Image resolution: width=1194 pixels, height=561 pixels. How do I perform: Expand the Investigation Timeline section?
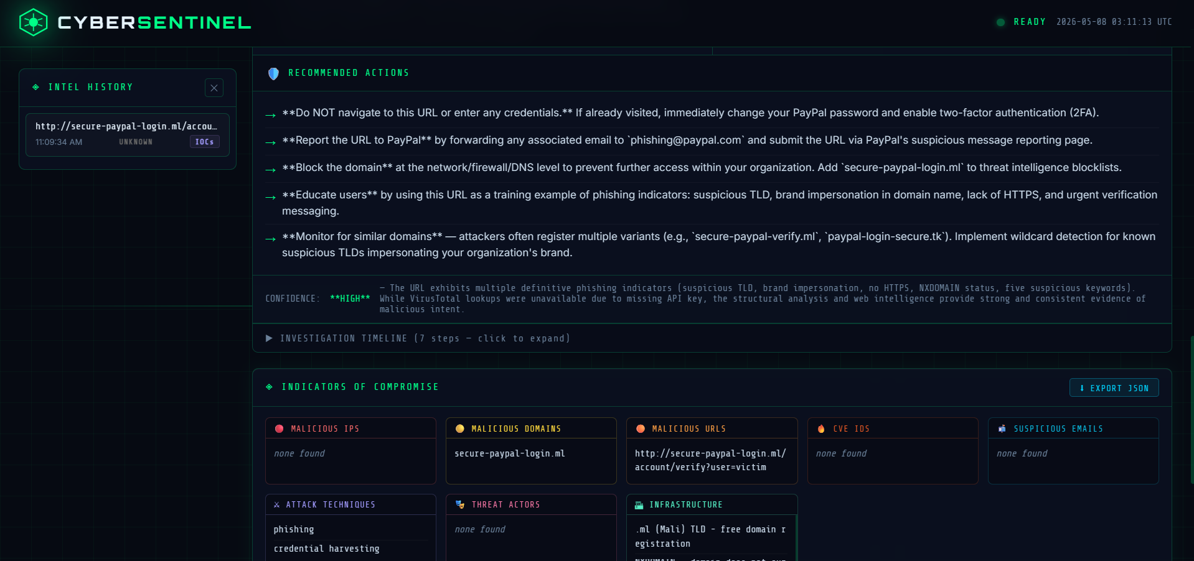[x=418, y=338]
